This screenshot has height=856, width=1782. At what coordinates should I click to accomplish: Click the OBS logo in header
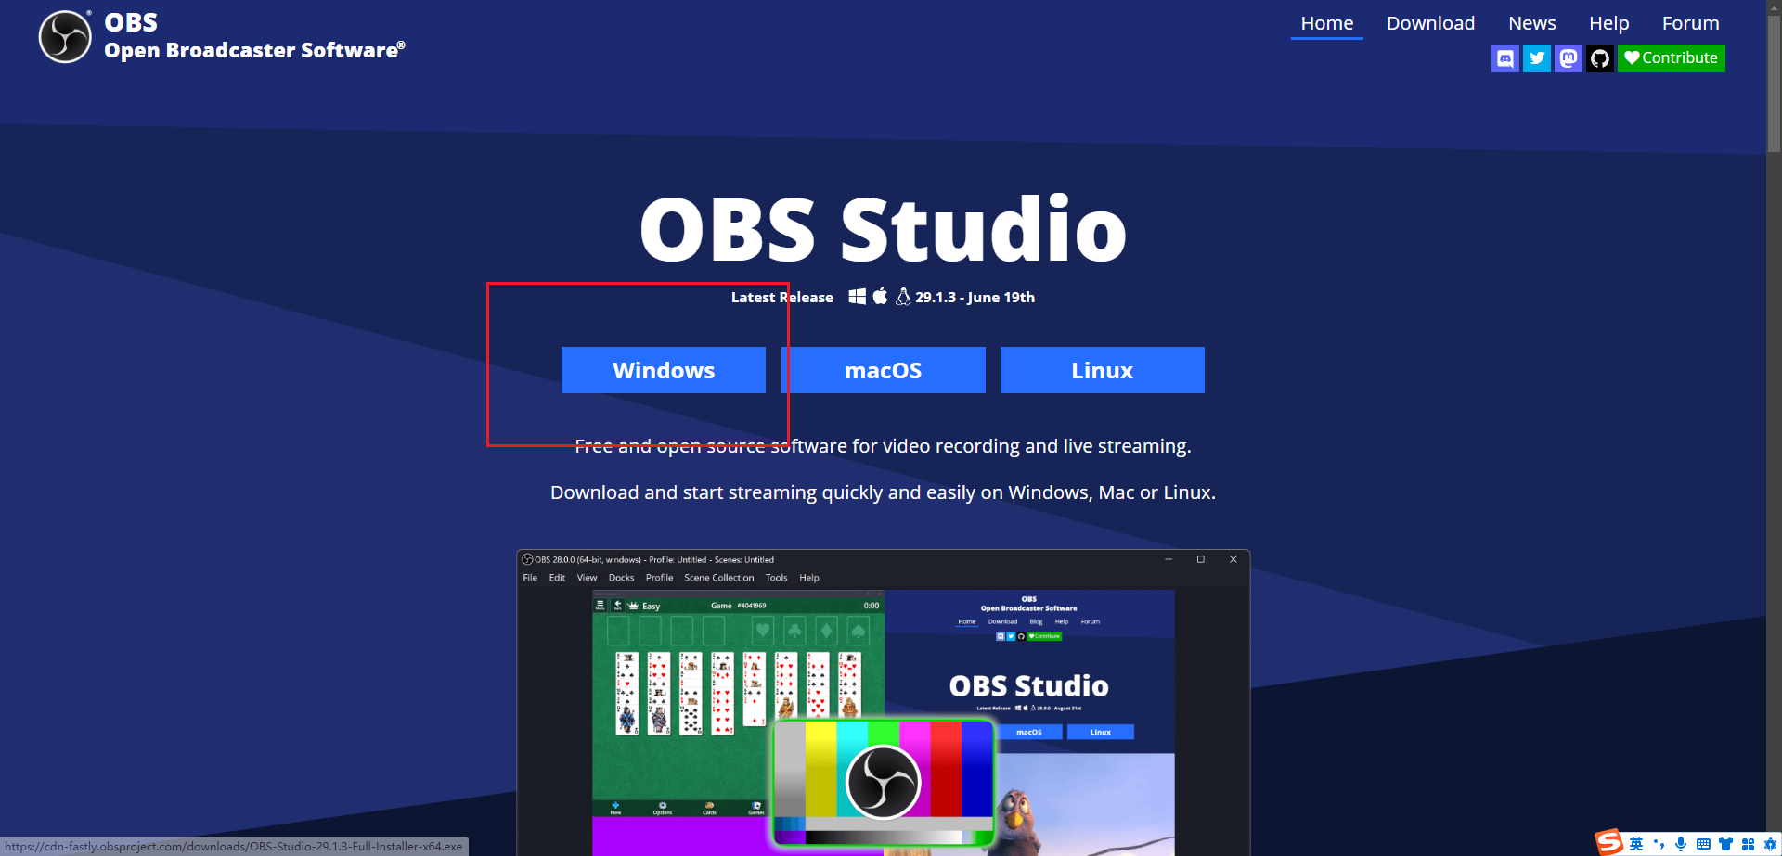65,37
